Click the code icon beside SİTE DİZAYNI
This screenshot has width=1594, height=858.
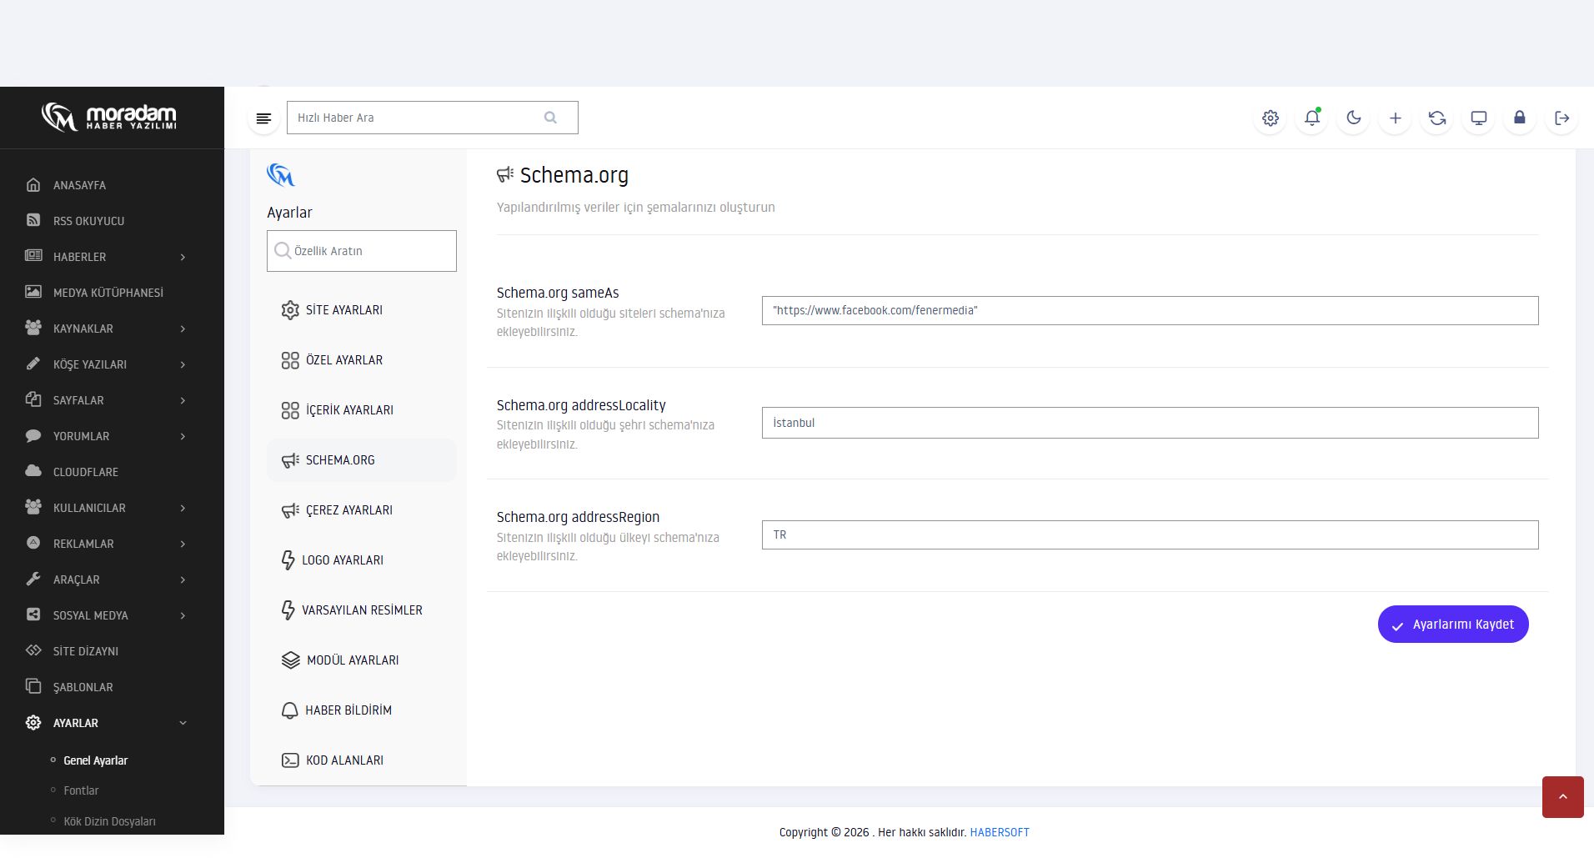click(x=33, y=650)
